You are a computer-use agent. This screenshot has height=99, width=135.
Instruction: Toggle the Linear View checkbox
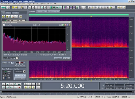click(x=4, y=25)
